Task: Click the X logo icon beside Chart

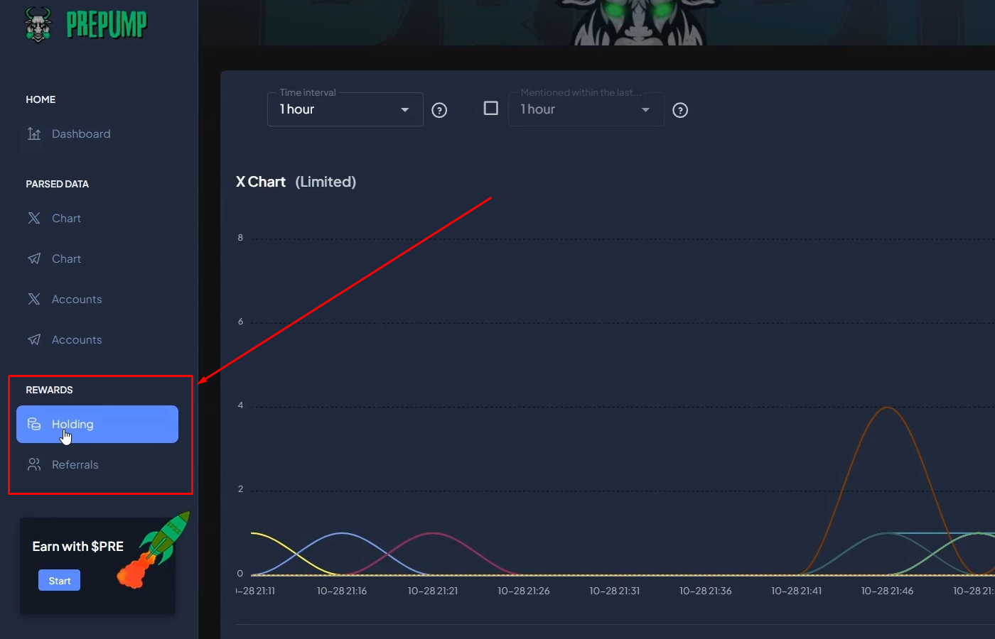Action: pyautogui.click(x=34, y=218)
